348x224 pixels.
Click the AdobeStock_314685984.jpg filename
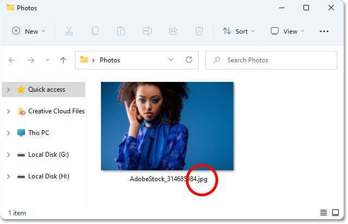168,179
